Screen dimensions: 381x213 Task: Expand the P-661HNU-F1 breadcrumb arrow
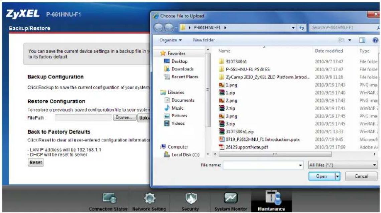coord(225,28)
